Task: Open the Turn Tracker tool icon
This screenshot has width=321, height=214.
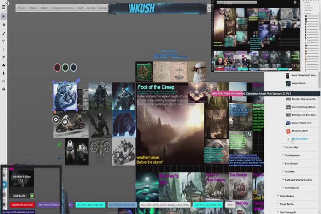Action: [4, 81]
